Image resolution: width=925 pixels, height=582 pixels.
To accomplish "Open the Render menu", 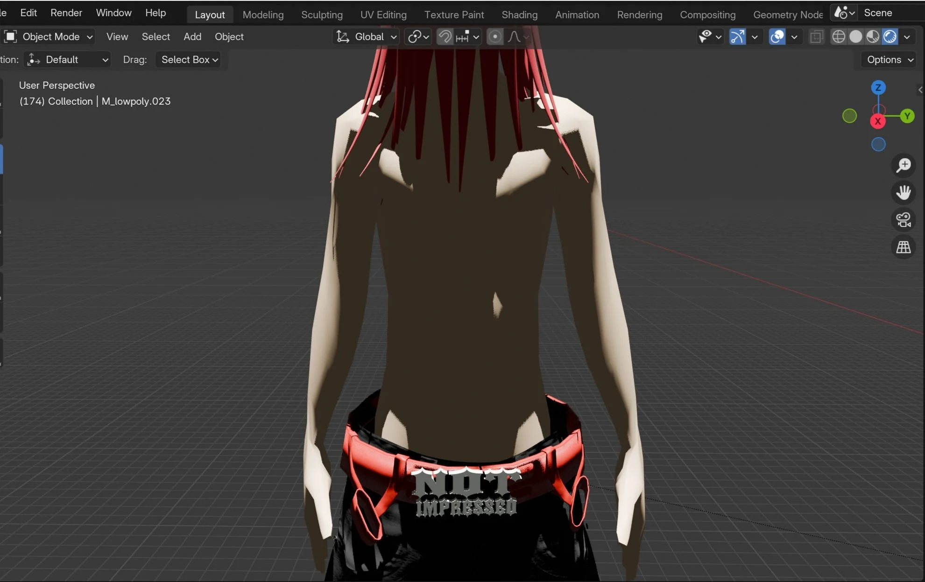I will [x=66, y=13].
